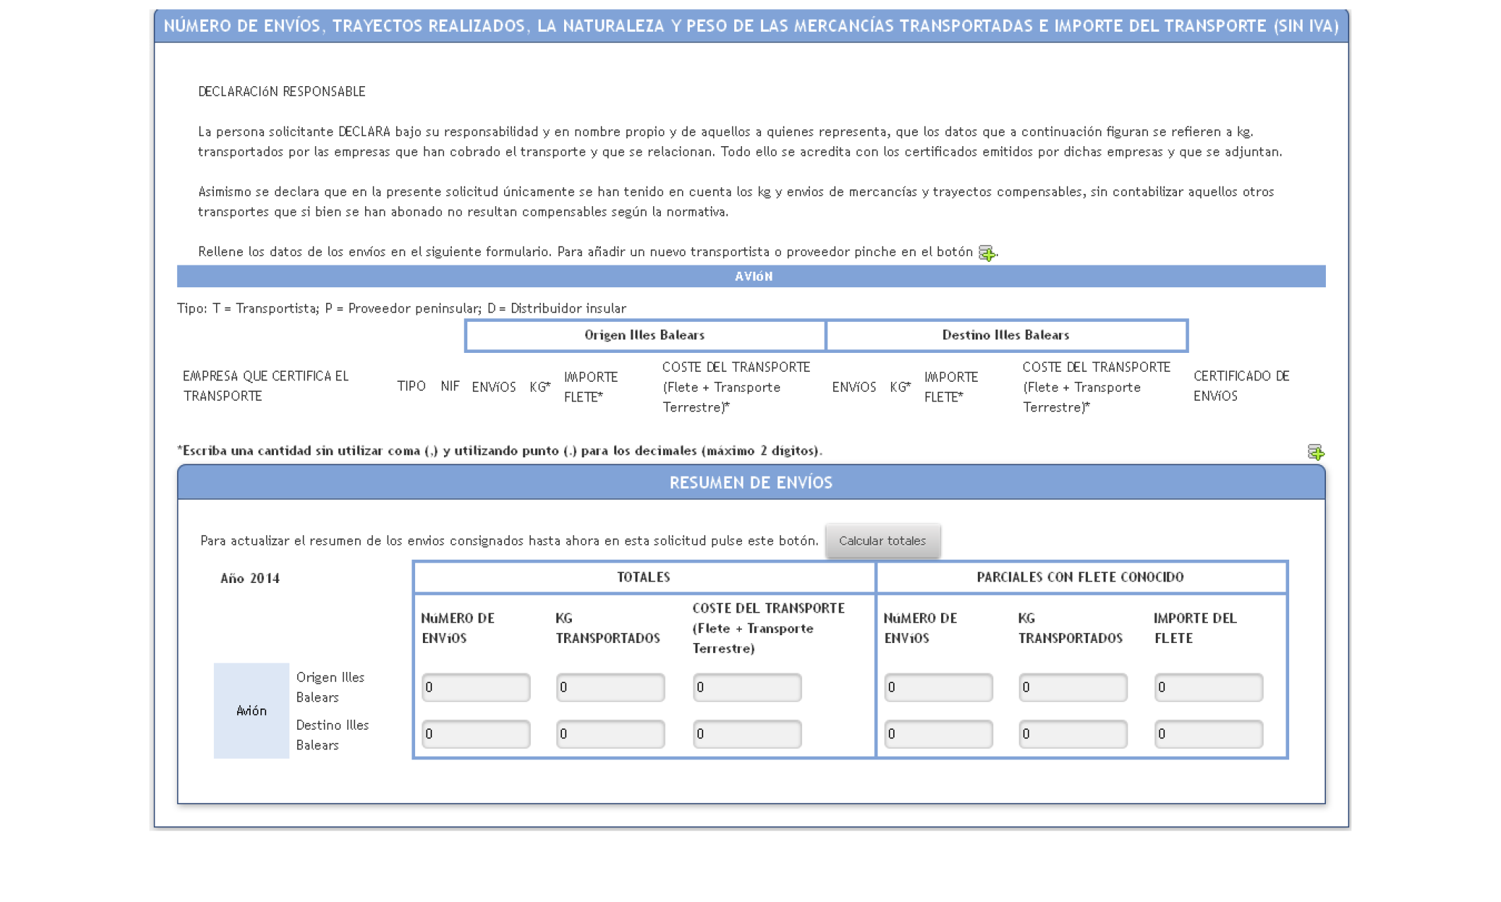
Task: Click the add icon in the instructions sentence
Action: (987, 253)
